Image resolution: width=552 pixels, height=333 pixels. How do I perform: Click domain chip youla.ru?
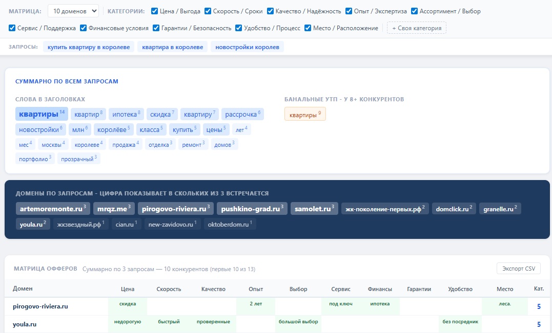[x=33, y=224]
